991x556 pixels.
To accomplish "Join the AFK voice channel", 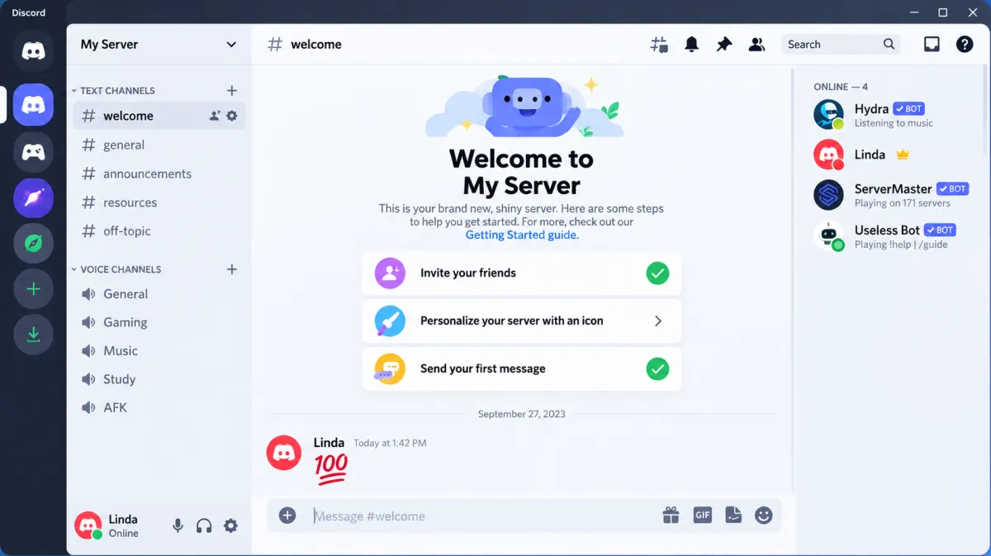I will click(159, 407).
